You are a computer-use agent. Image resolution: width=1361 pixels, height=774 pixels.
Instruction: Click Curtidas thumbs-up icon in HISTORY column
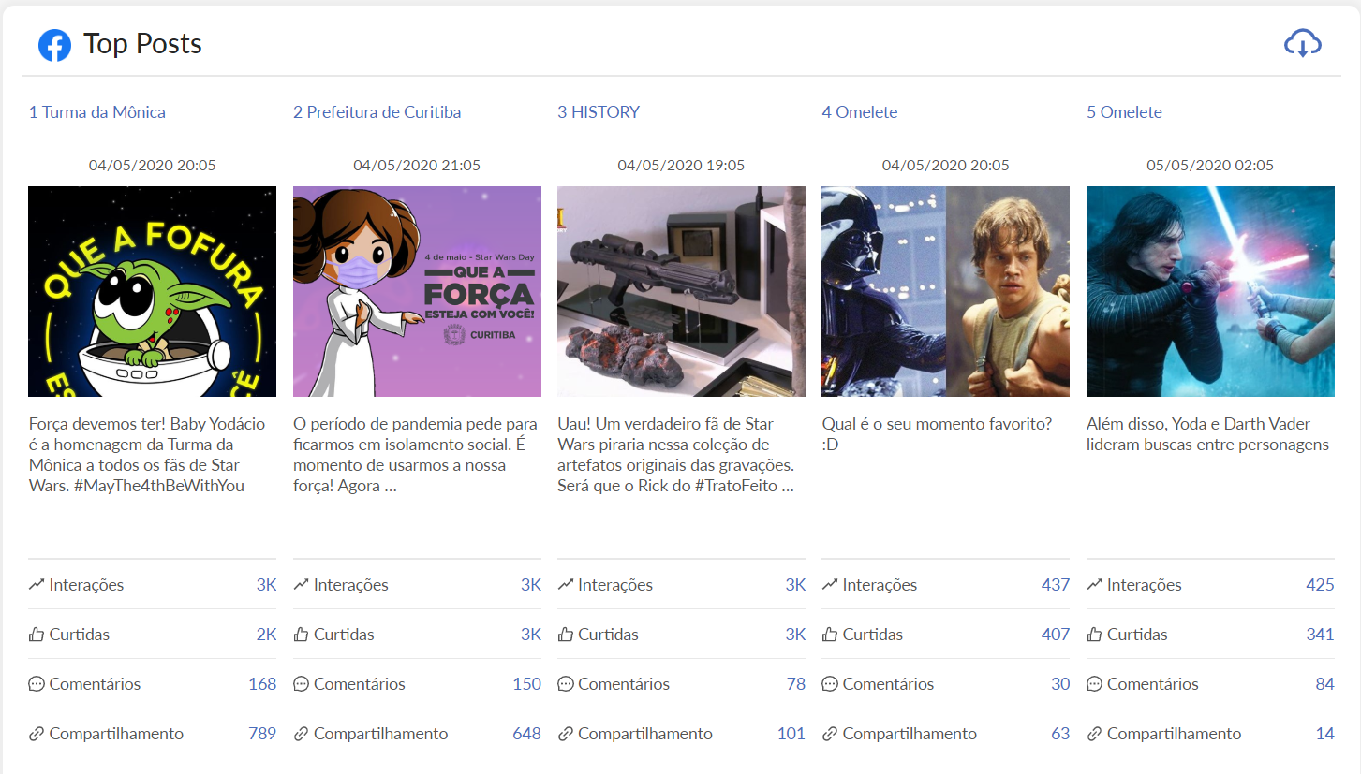point(565,635)
